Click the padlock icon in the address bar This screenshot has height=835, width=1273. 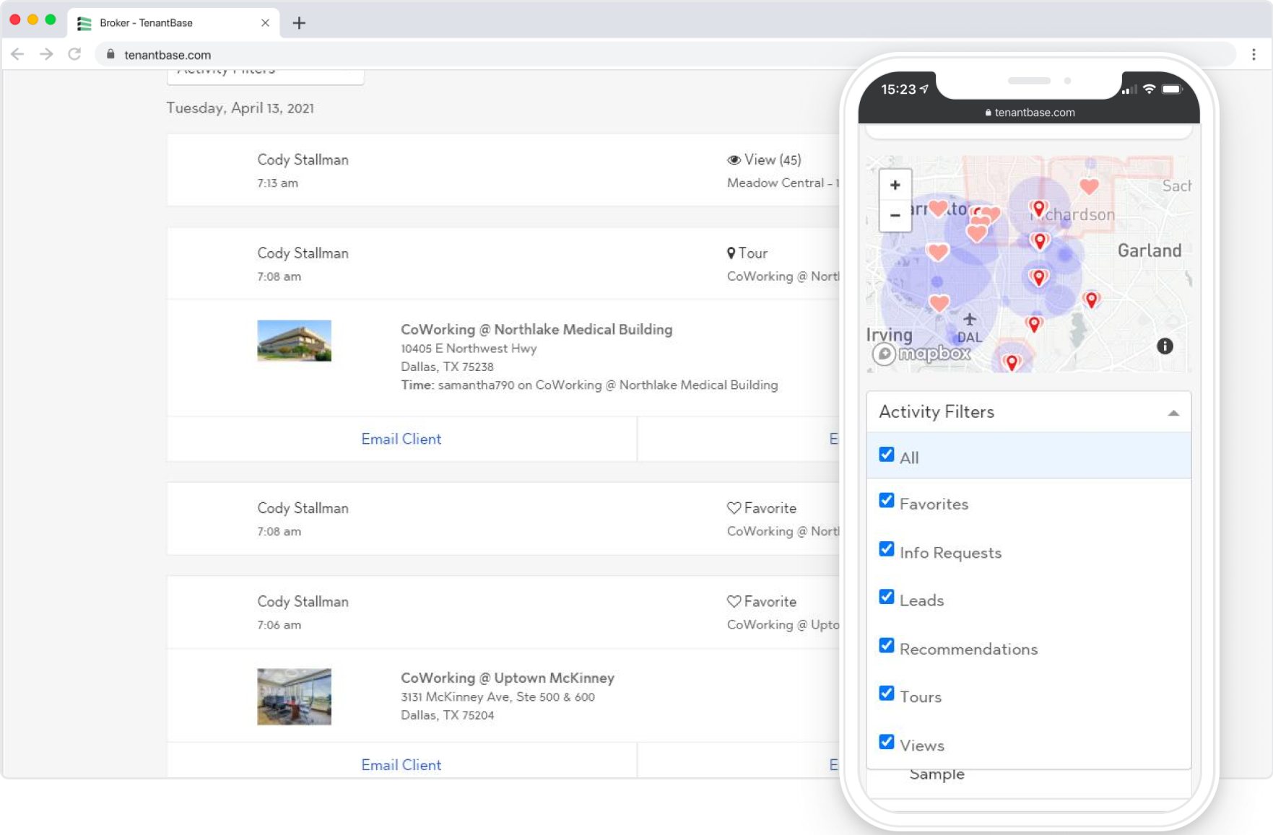tap(110, 54)
